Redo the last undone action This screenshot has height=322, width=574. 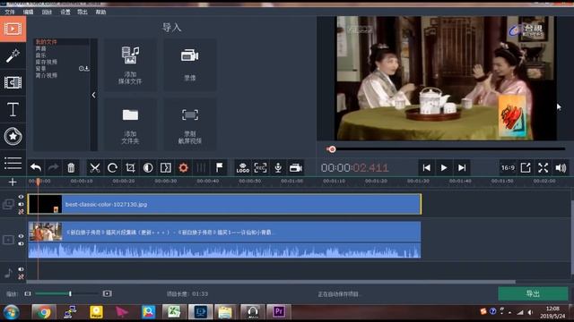click(x=54, y=167)
